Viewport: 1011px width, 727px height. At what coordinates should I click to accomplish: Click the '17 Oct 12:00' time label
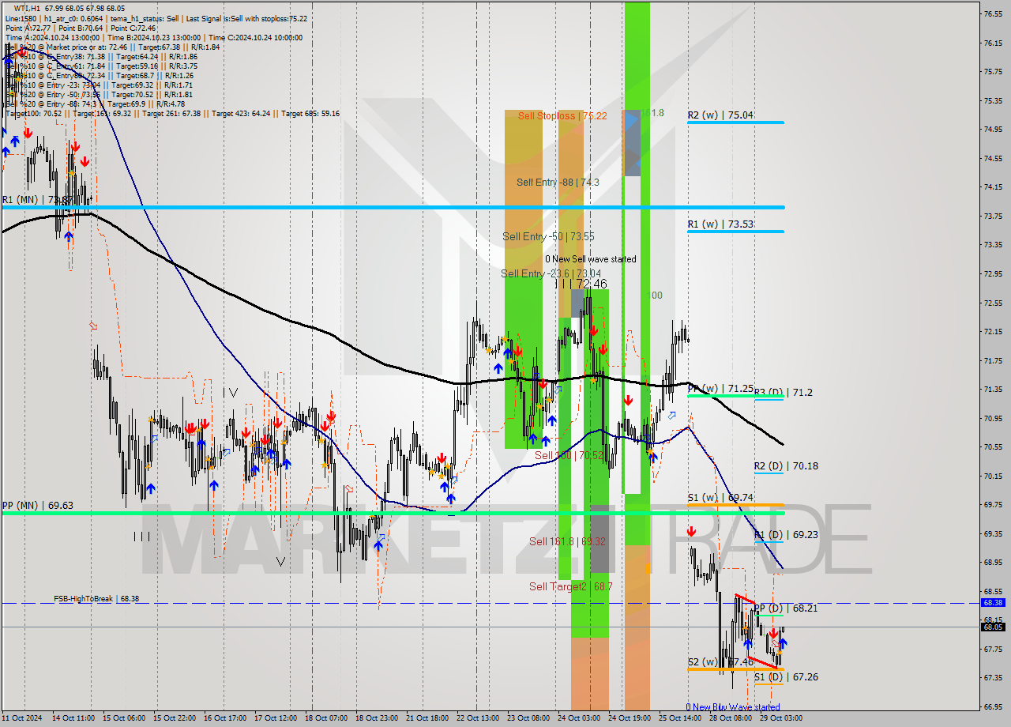point(277,718)
